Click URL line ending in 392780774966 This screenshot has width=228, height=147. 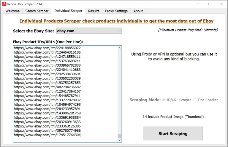[47, 131]
